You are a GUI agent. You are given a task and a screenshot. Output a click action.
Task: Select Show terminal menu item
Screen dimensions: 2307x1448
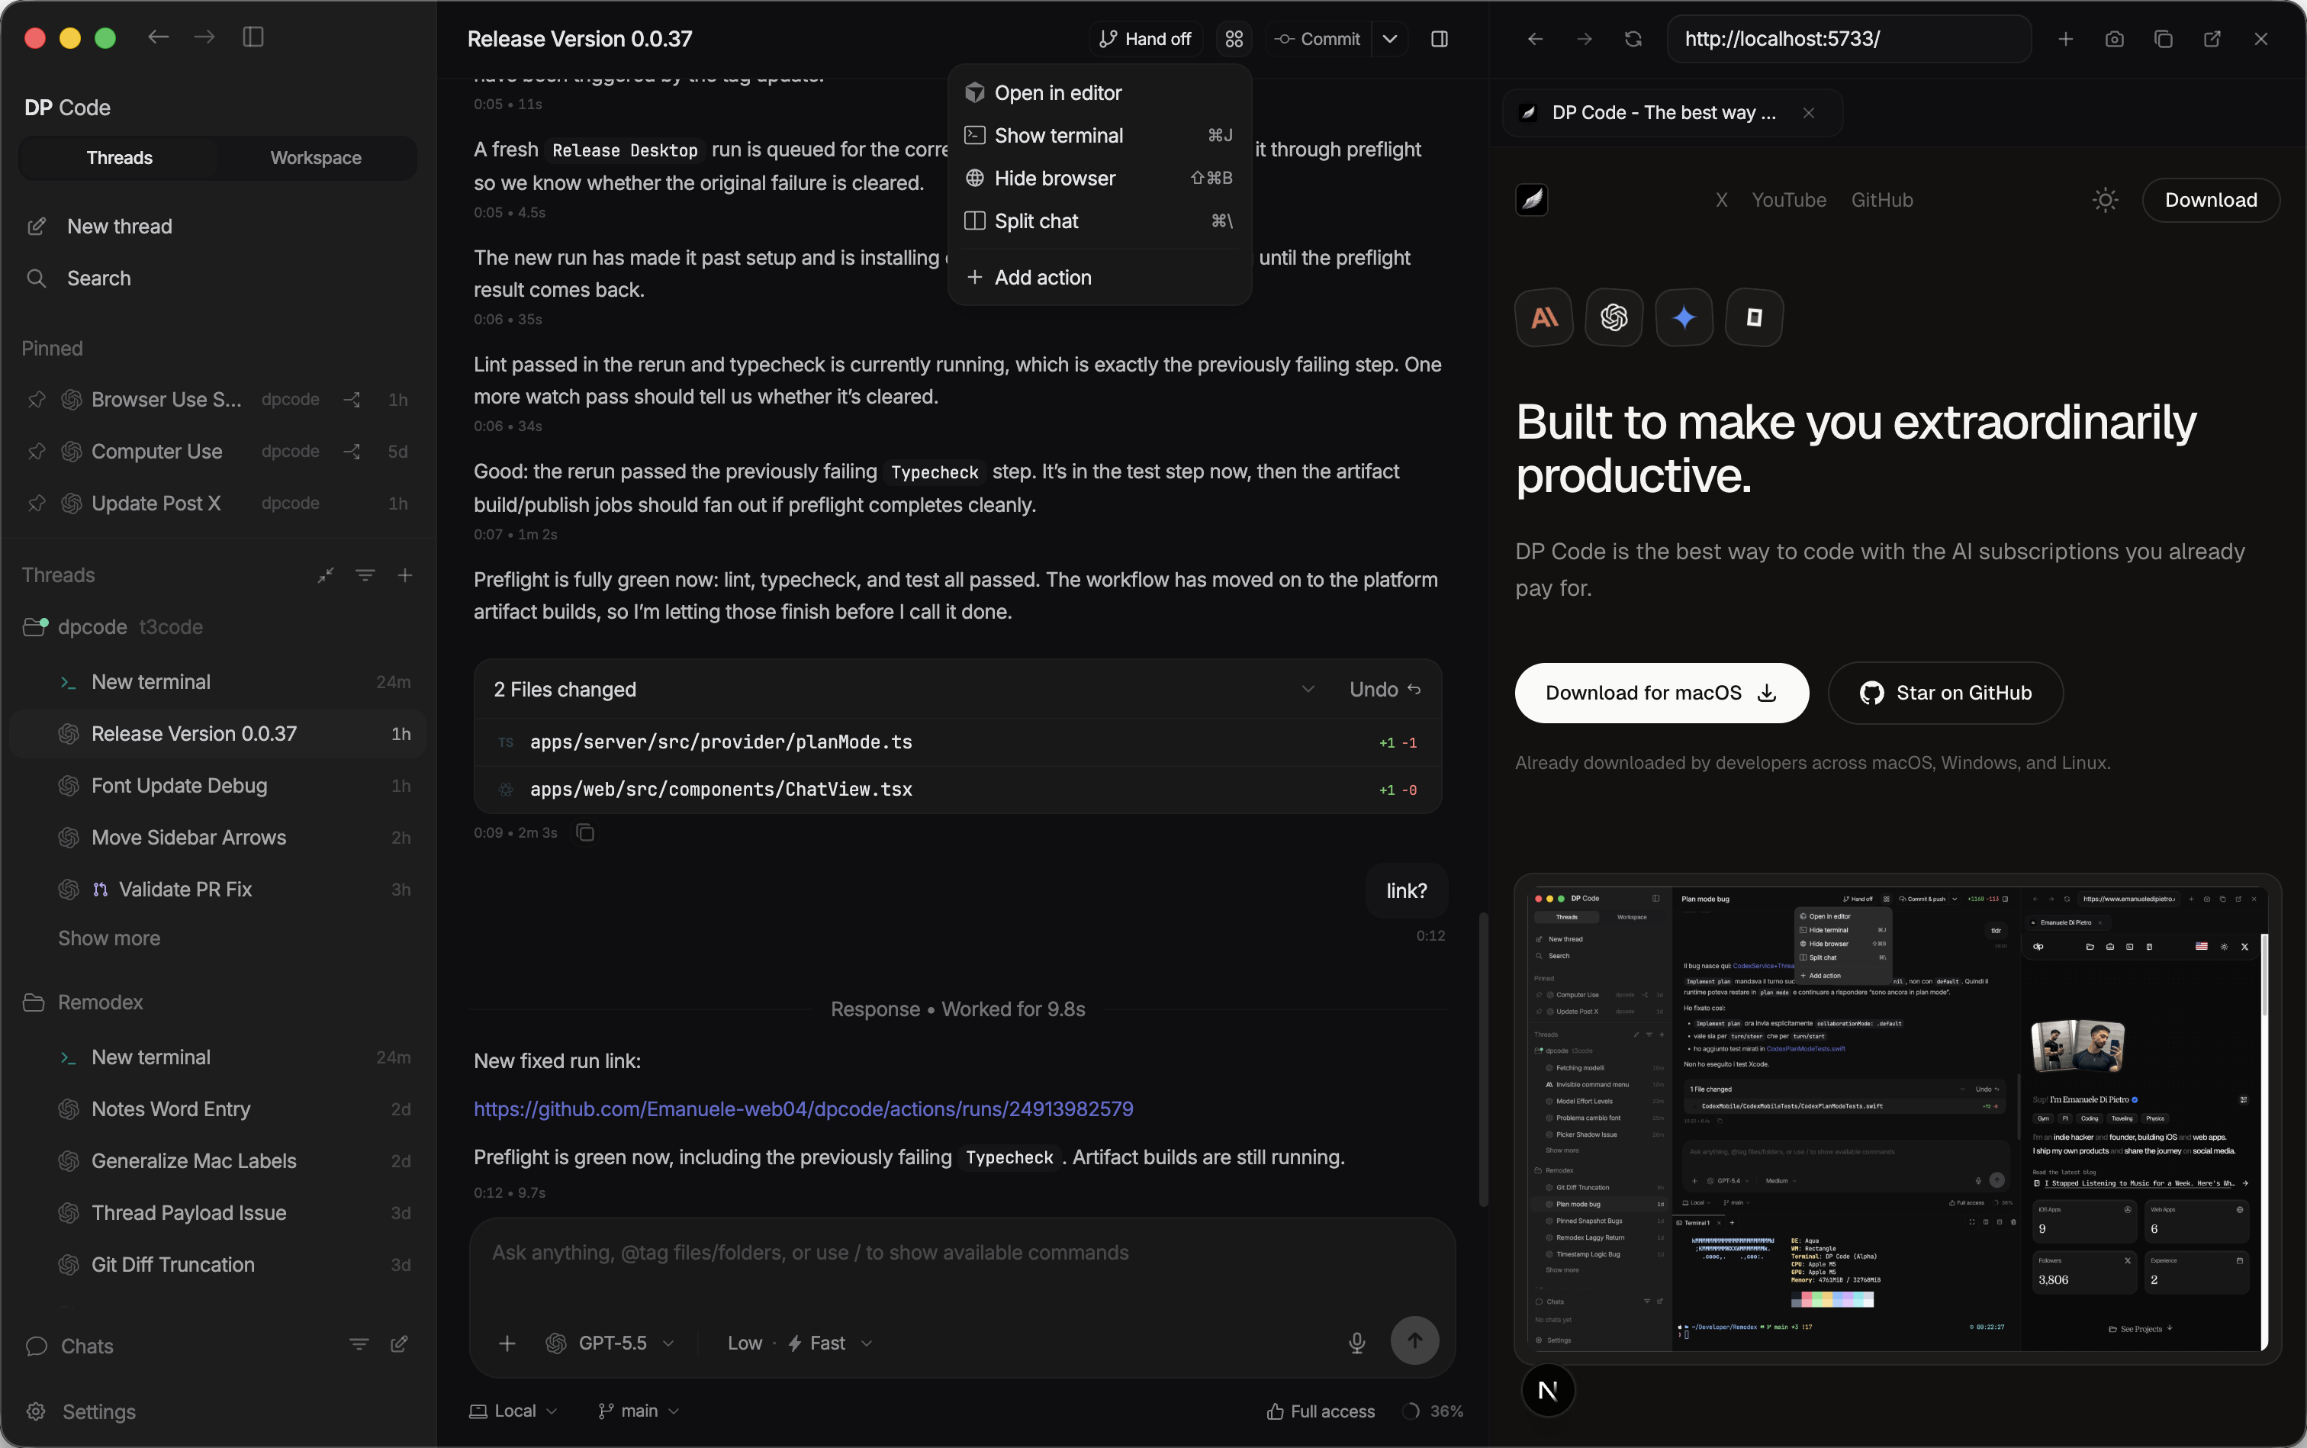[x=1099, y=135]
